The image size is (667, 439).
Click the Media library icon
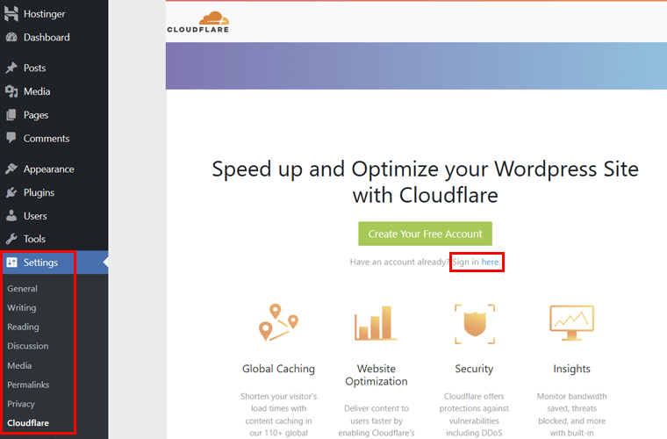point(11,91)
